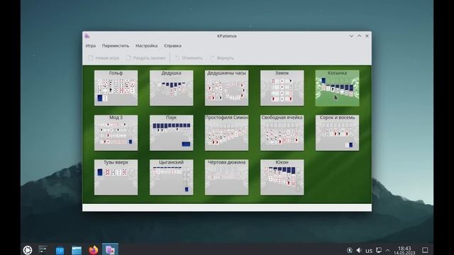The height and width of the screenshot is (255, 454).
Task: Click the Вернуть toolbar button
Action: [x=222, y=58]
